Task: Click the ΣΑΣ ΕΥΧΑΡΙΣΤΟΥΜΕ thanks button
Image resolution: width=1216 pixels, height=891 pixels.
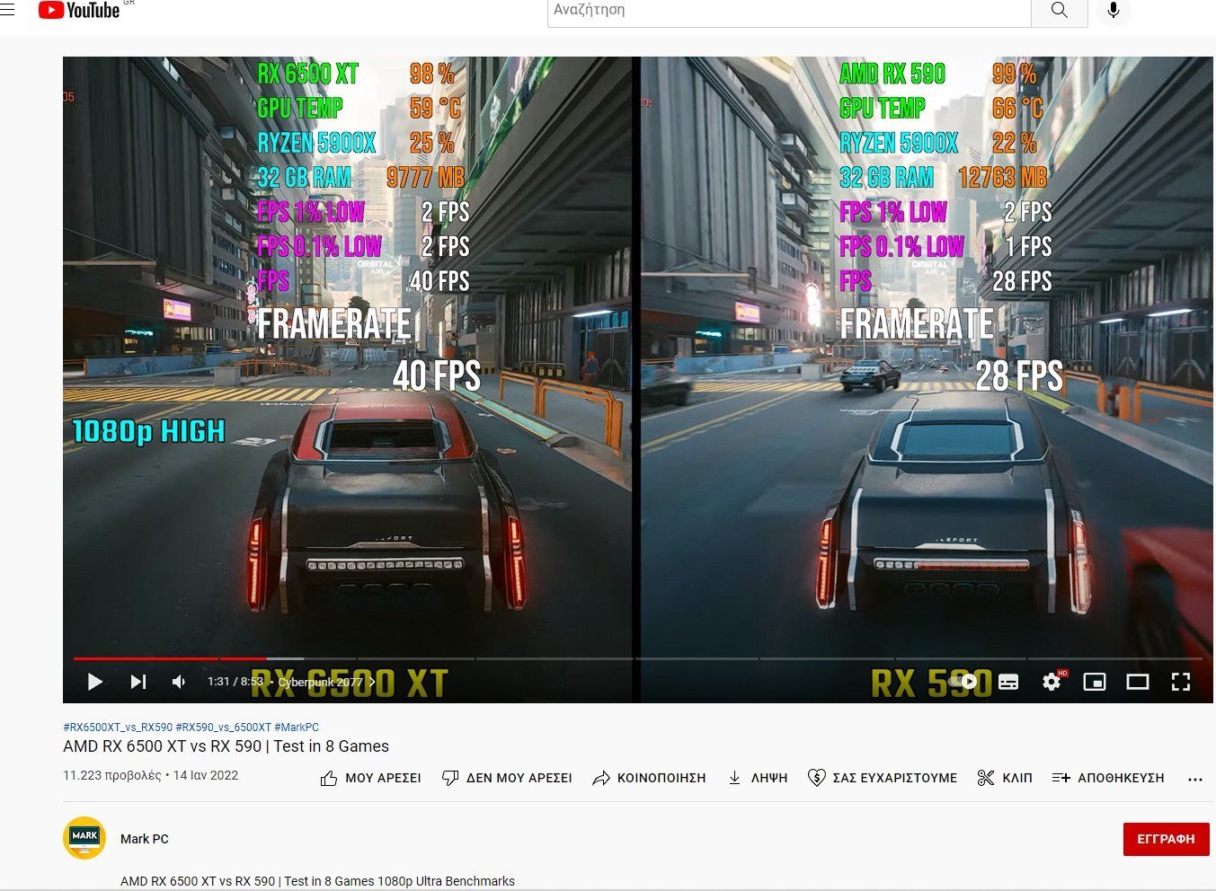Action: pyautogui.click(x=883, y=778)
